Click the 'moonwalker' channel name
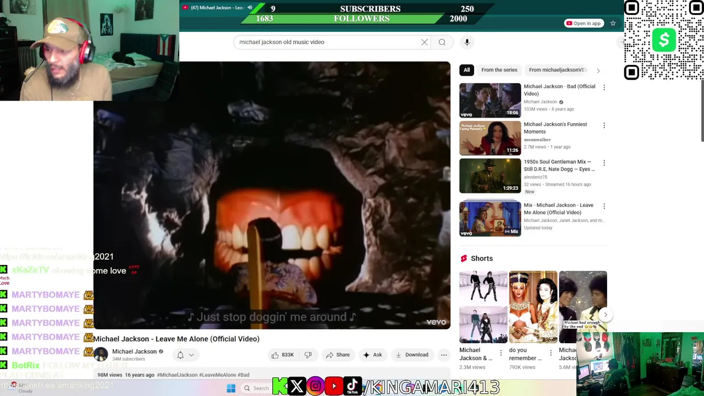The height and width of the screenshot is (396, 704). [x=537, y=140]
